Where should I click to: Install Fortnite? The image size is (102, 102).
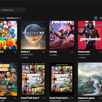(53, 55)
